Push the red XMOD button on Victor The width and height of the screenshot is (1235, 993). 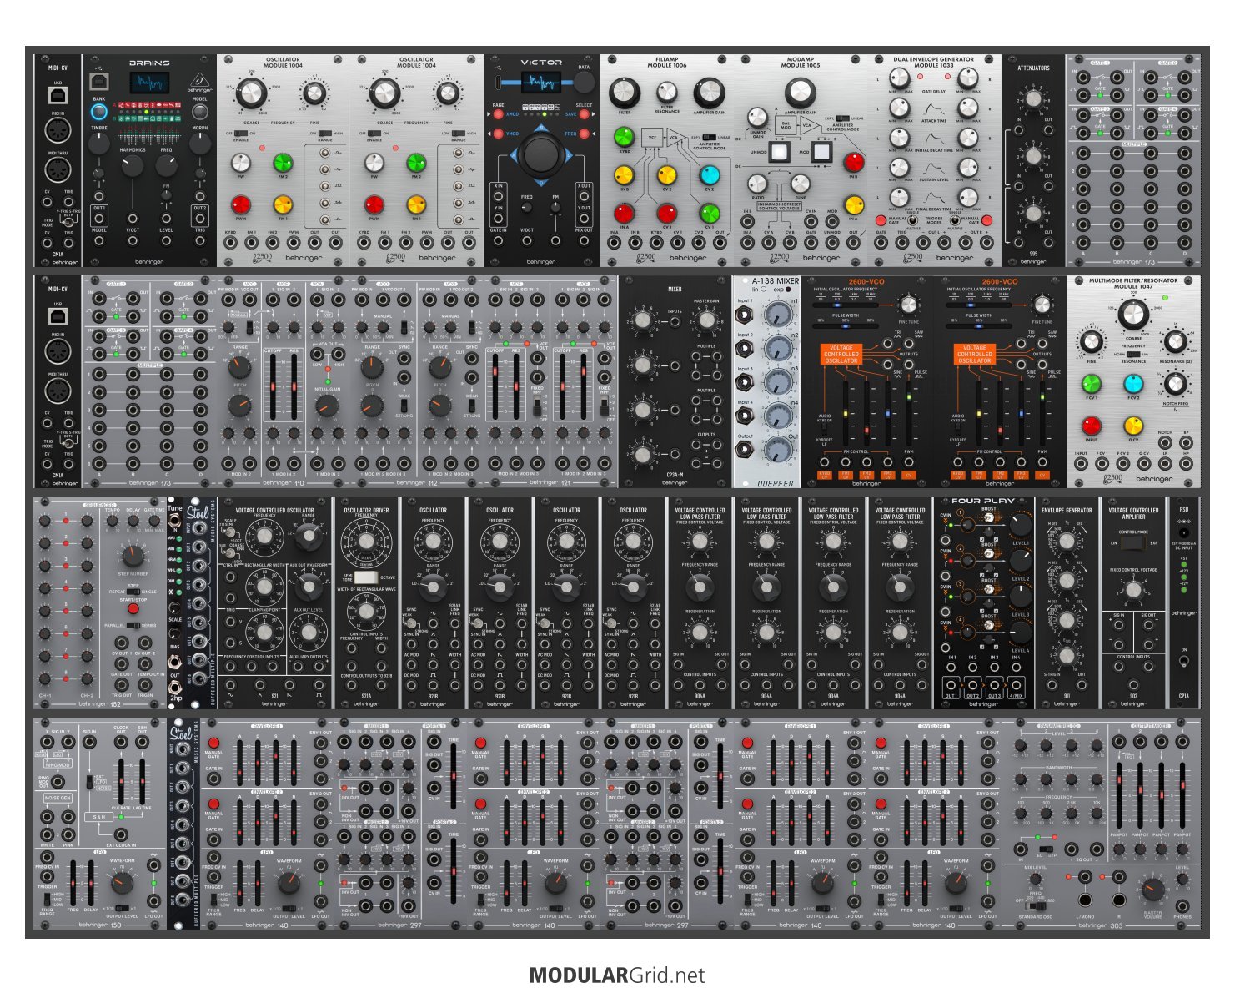pyautogui.click(x=500, y=114)
